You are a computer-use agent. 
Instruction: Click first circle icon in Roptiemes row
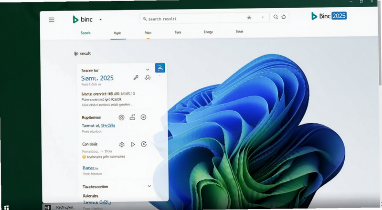pos(121,118)
